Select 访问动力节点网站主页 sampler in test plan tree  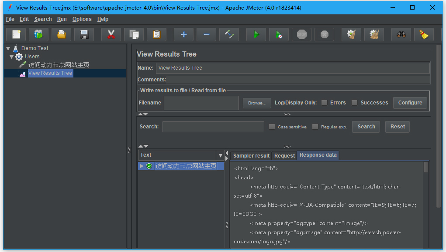[59, 65]
